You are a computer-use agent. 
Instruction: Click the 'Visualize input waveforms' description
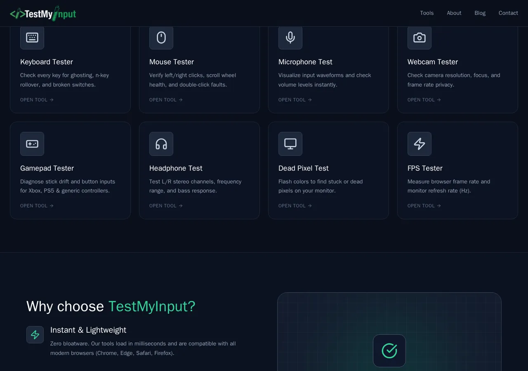(x=325, y=80)
